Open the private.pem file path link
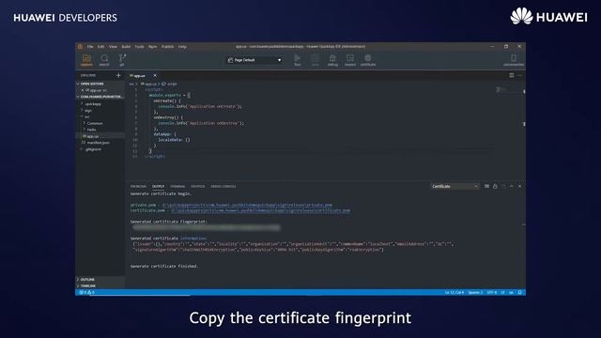The width and height of the screenshot is (601, 338). 247,205
